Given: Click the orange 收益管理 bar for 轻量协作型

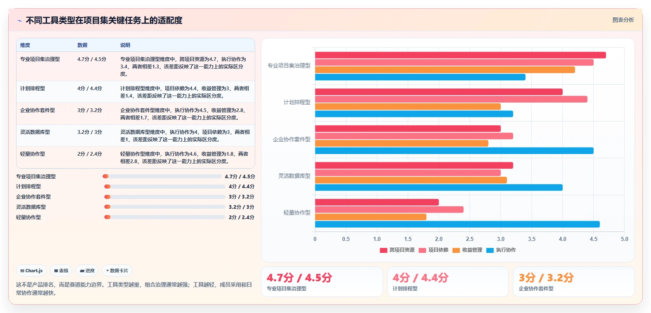Looking at the screenshot, I should tap(371, 217).
